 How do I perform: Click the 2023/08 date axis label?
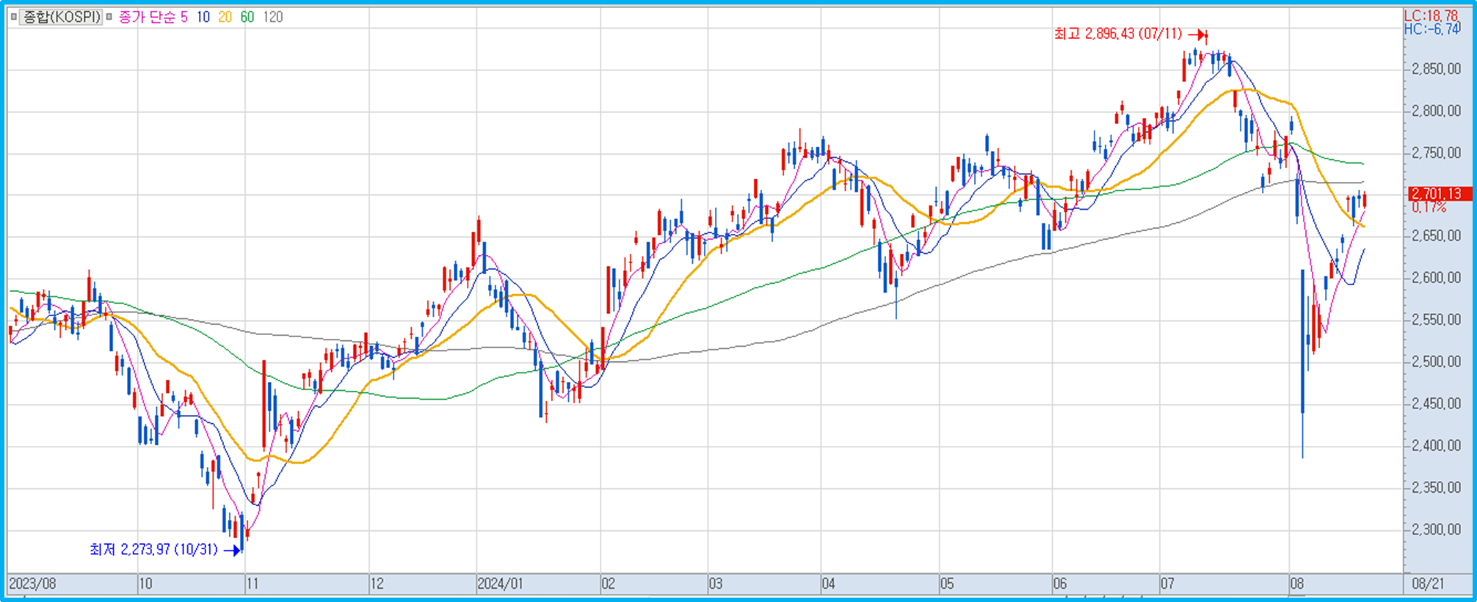point(32,584)
